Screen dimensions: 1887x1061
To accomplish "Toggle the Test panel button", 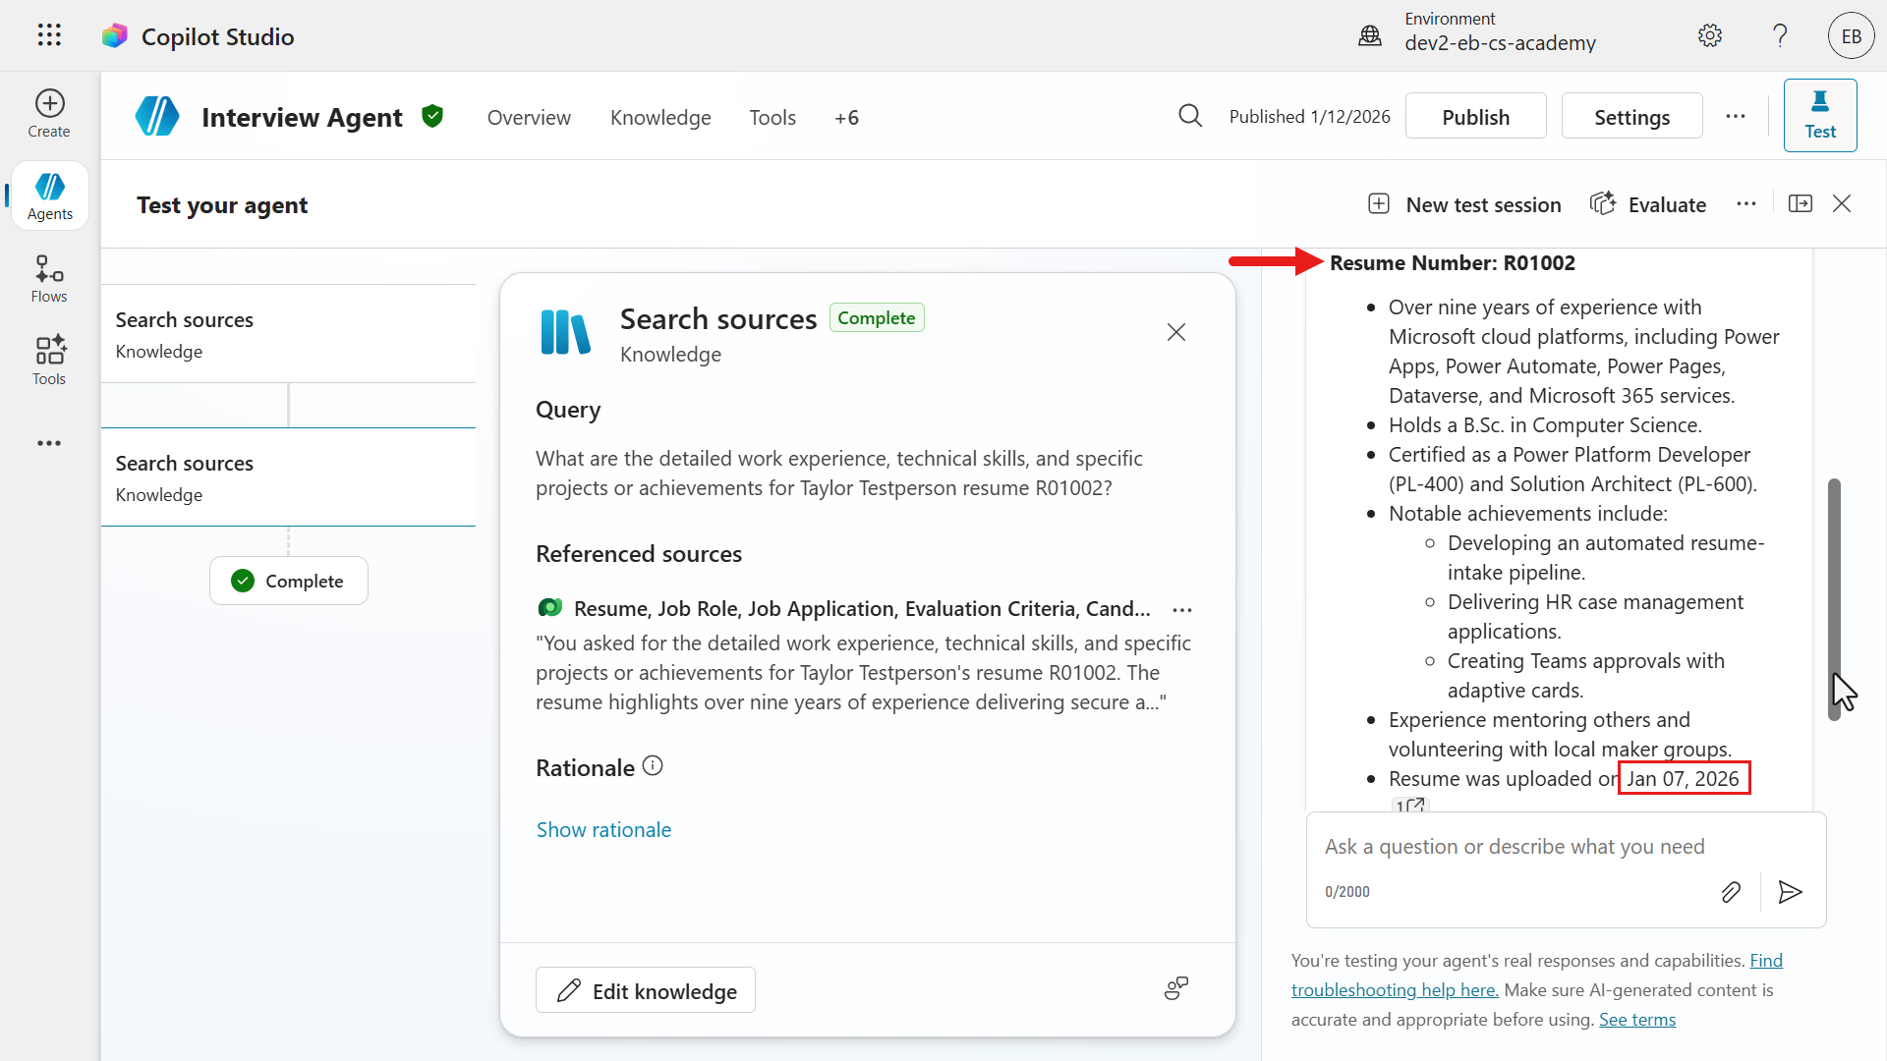I will (1820, 116).
